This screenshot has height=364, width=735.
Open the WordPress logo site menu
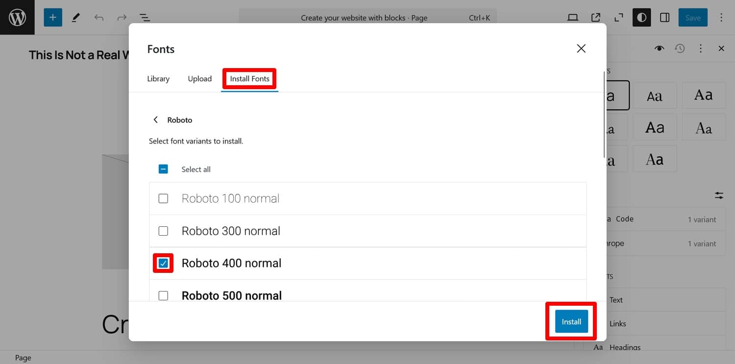(x=17, y=17)
